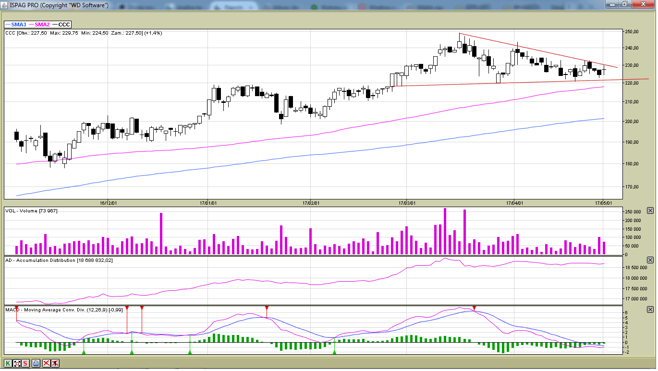Select SMA2 in the chart legend
Image resolution: width=658 pixels, height=371 pixels.
click(x=42, y=25)
